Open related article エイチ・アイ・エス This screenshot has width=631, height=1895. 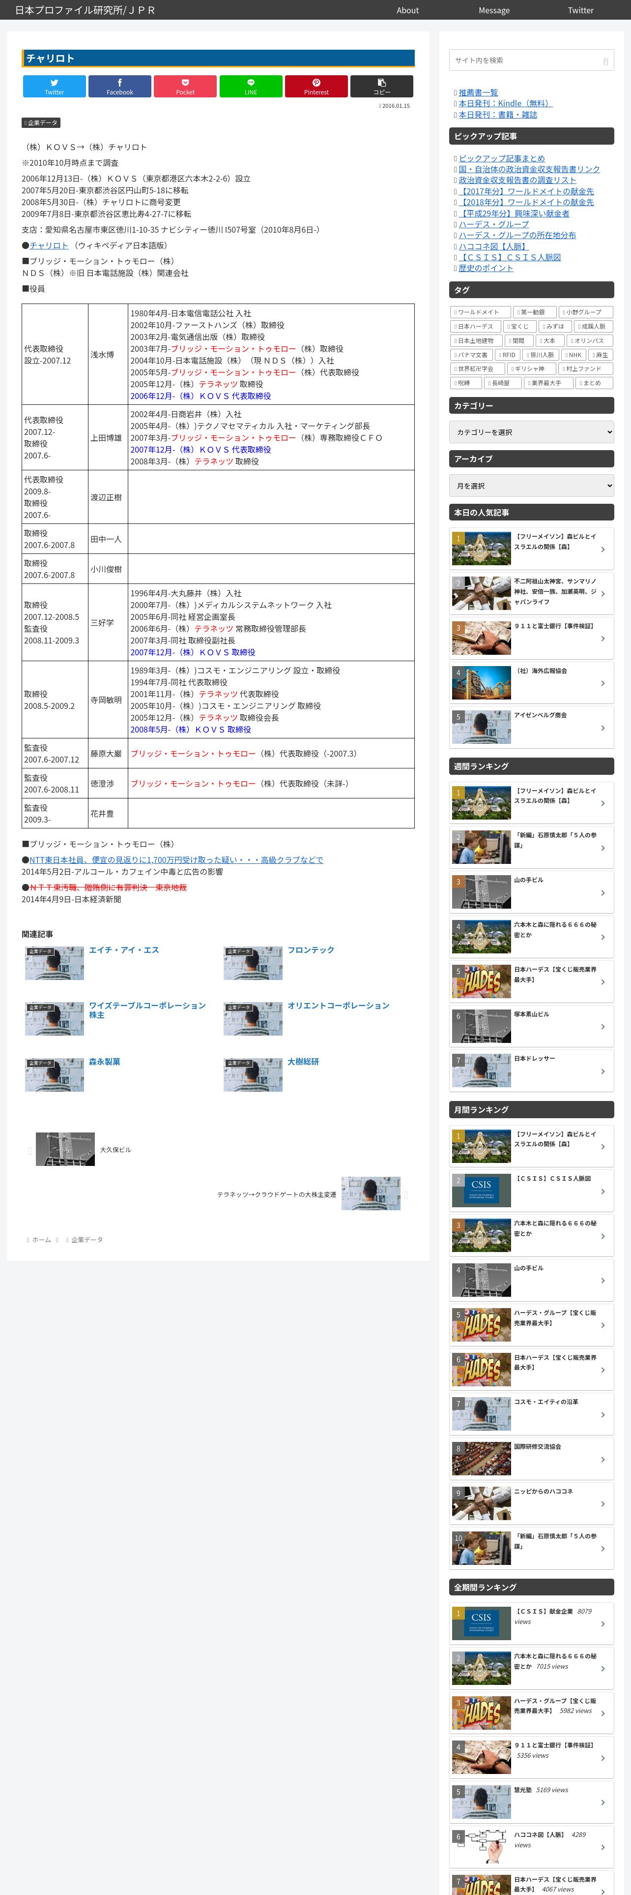click(x=124, y=949)
